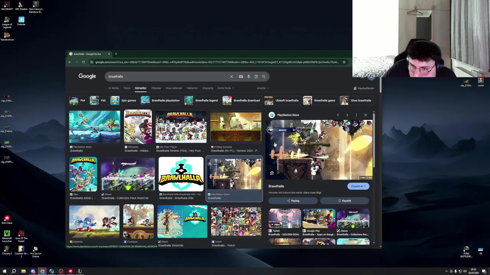
Task: Open File Explorer from taskbar
Action: [23, 271]
